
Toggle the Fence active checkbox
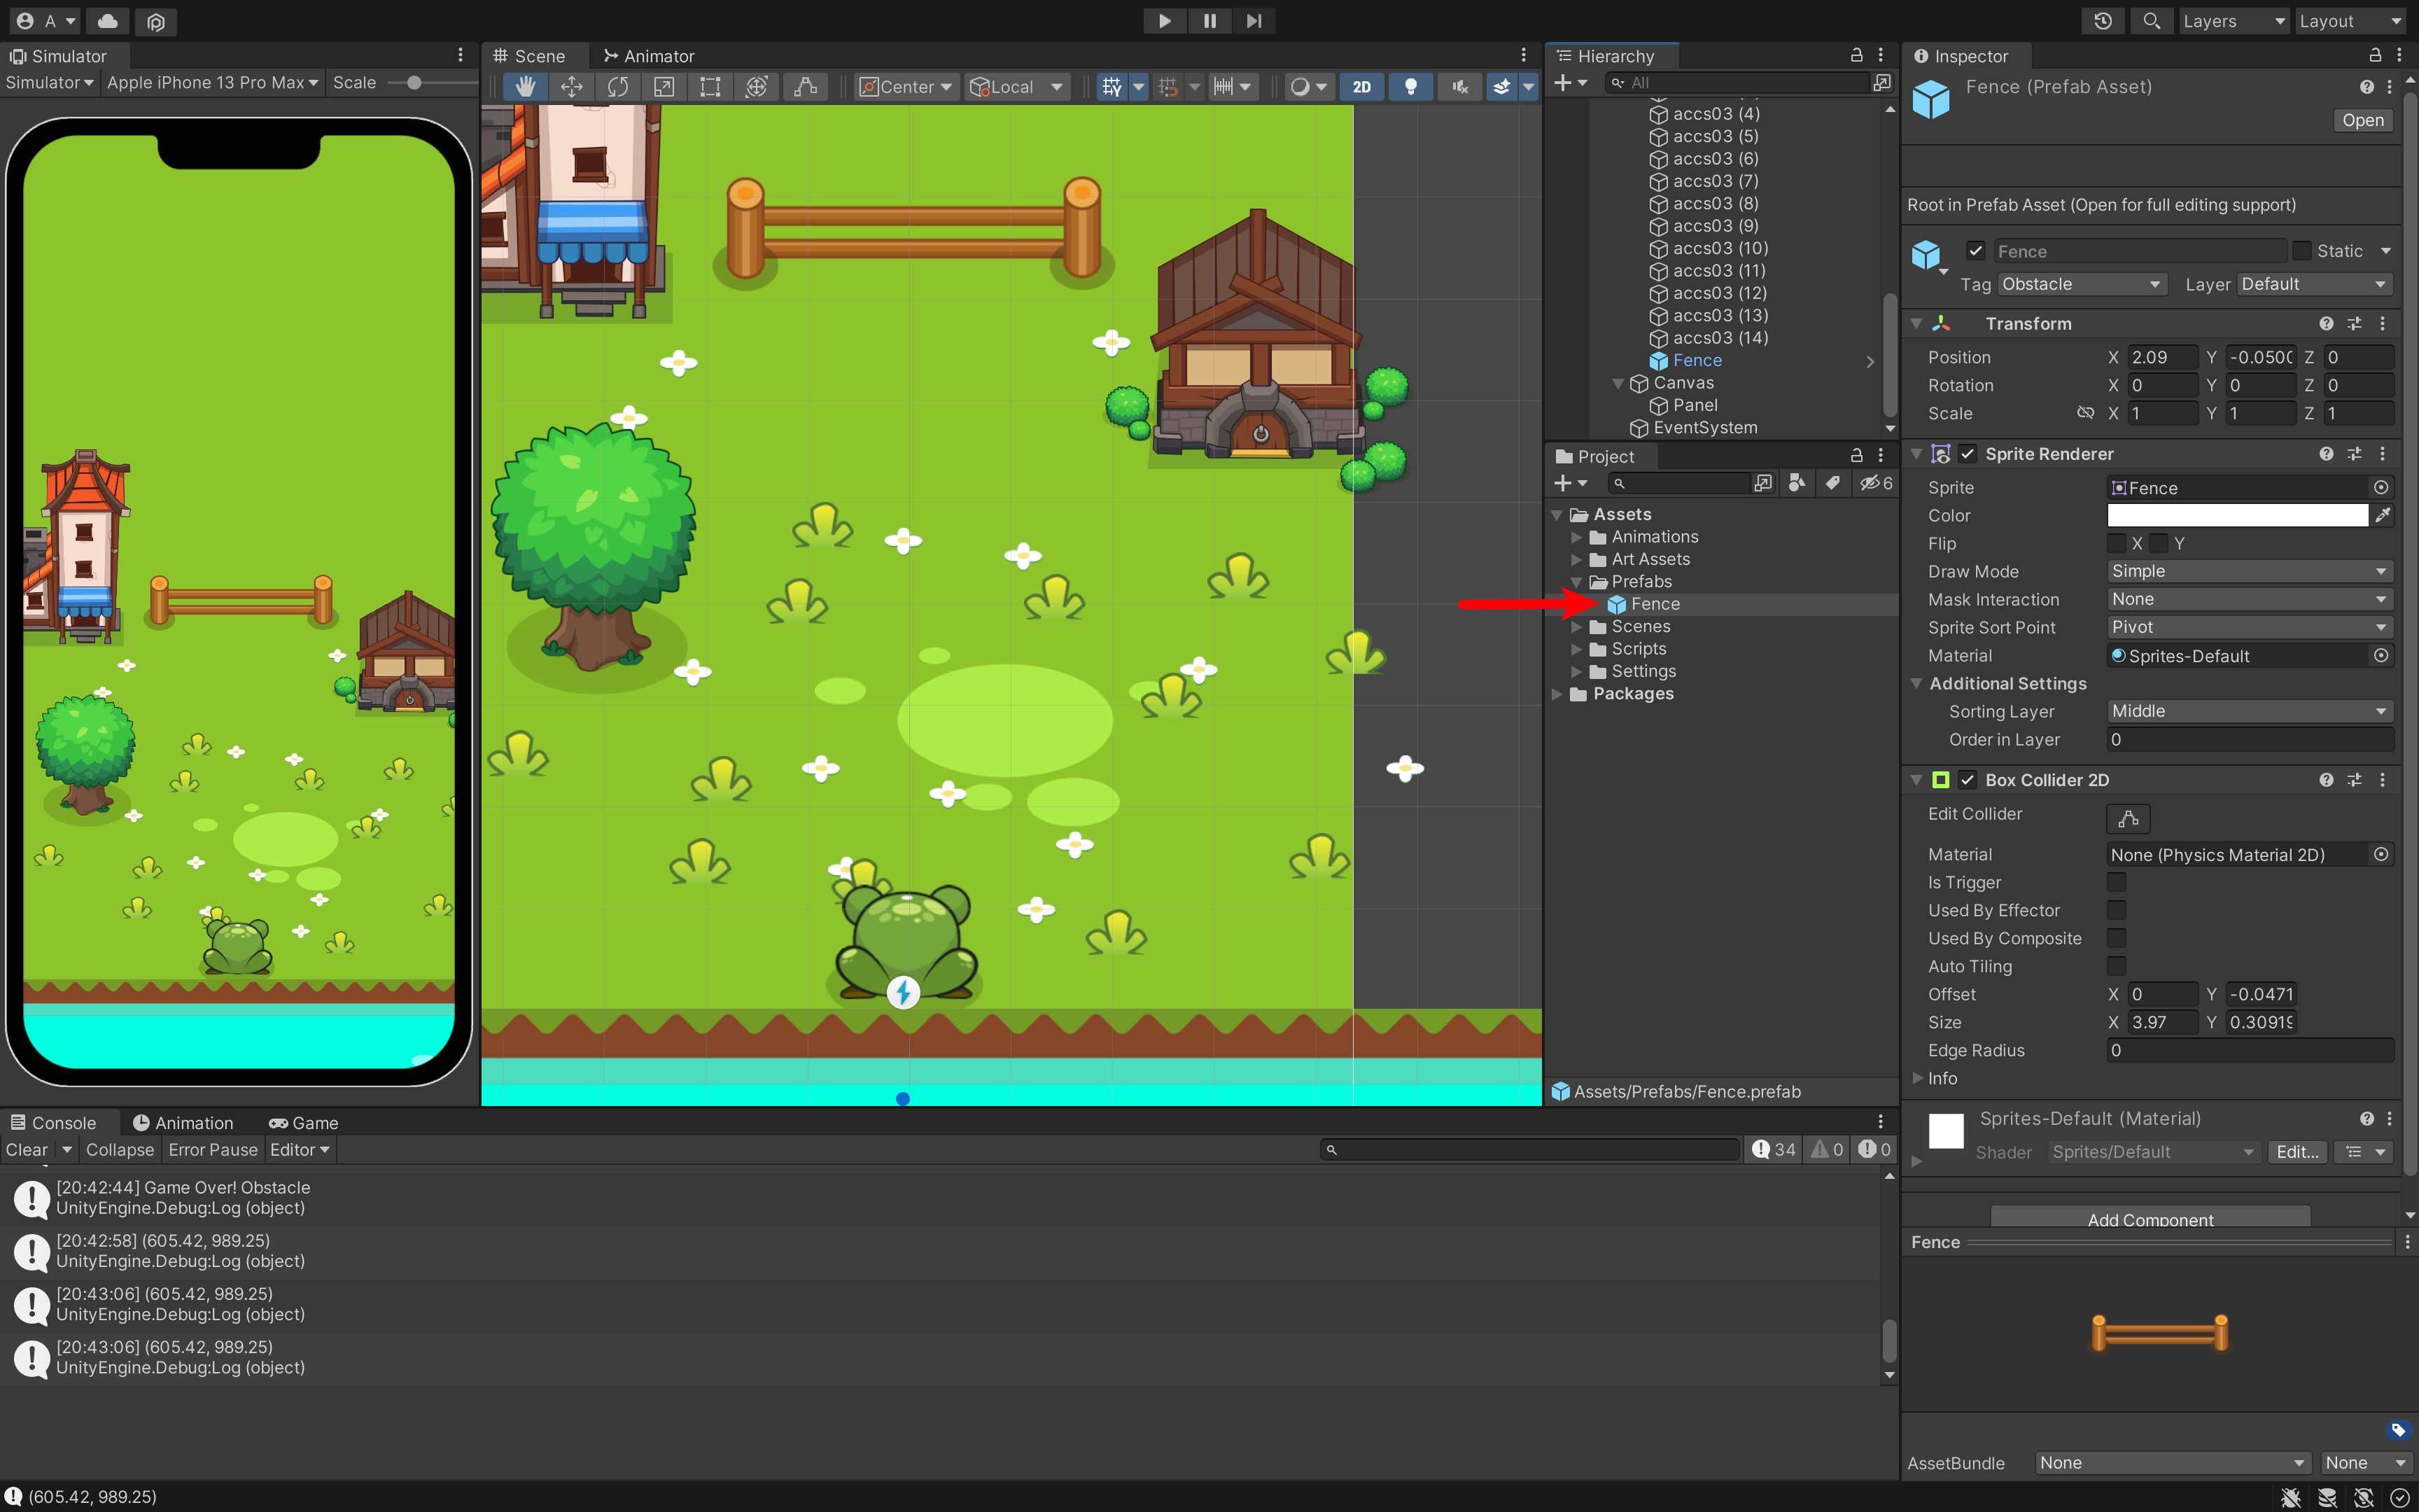click(1975, 251)
